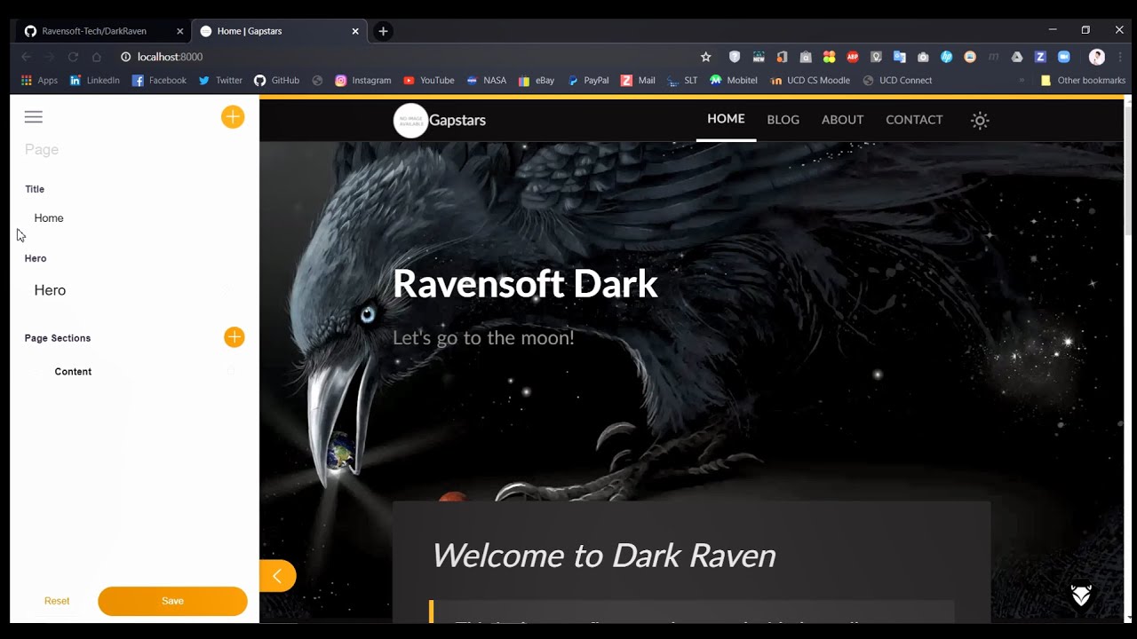Viewport: 1137px width, 639px height.
Task: Open PayPal bookmark
Action: [588, 81]
